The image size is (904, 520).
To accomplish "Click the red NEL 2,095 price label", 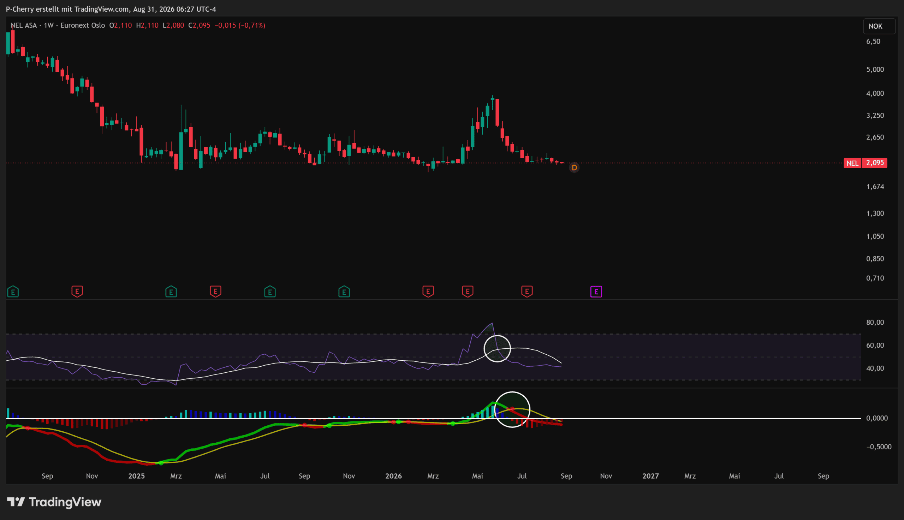I will coord(866,163).
